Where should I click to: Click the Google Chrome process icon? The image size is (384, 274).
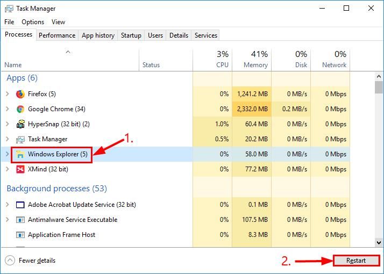click(x=20, y=109)
